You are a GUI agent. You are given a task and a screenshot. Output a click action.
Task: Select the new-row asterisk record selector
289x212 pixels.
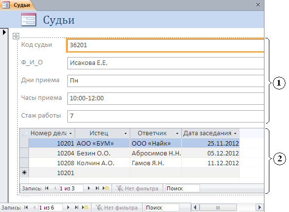click(24, 173)
